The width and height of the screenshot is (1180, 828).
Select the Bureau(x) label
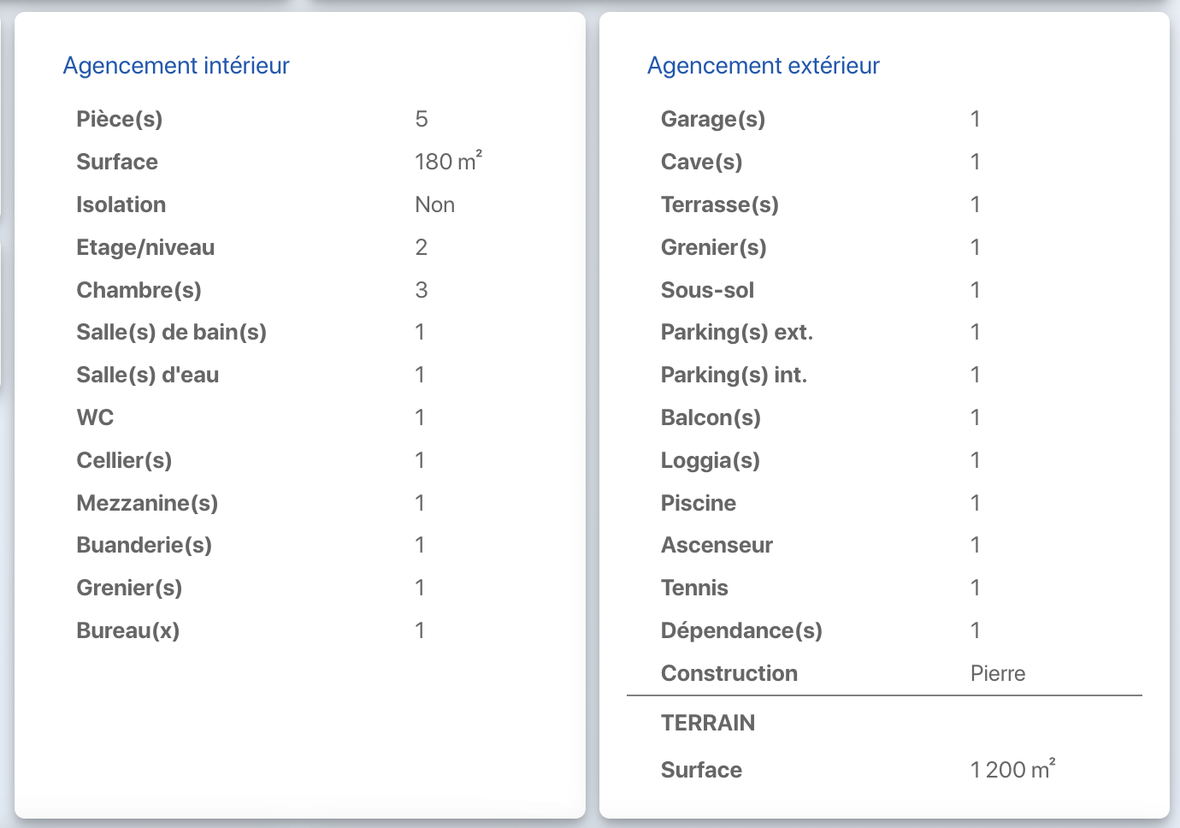pyautogui.click(x=127, y=630)
